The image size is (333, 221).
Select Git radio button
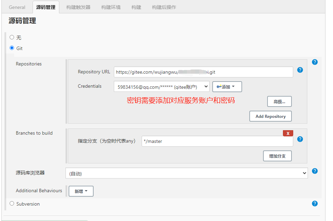click(12, 48)
